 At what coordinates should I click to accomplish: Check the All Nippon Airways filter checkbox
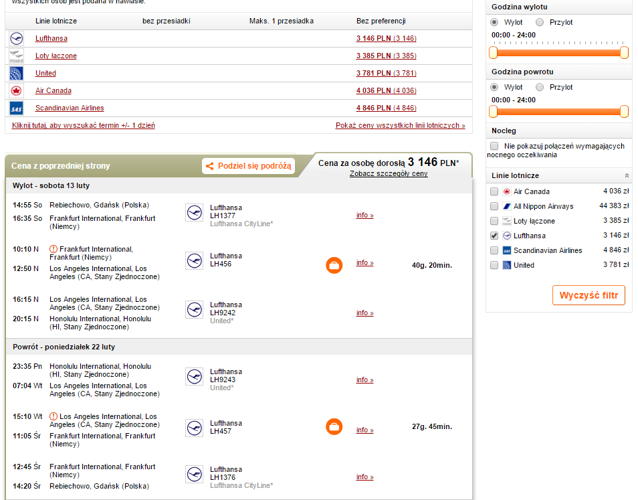point(494,206)
